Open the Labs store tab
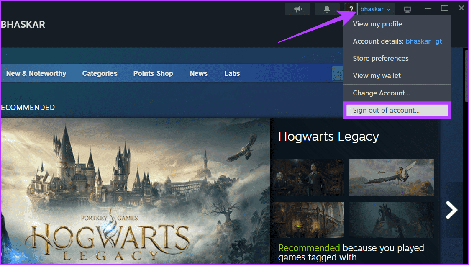Viewport: 469px width, 265px height. 232,73
